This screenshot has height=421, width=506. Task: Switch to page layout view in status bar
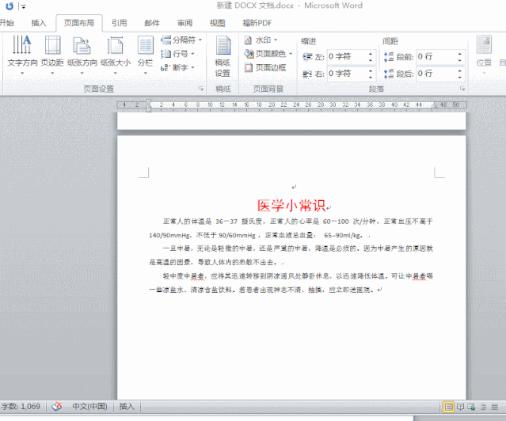point(449,407)
